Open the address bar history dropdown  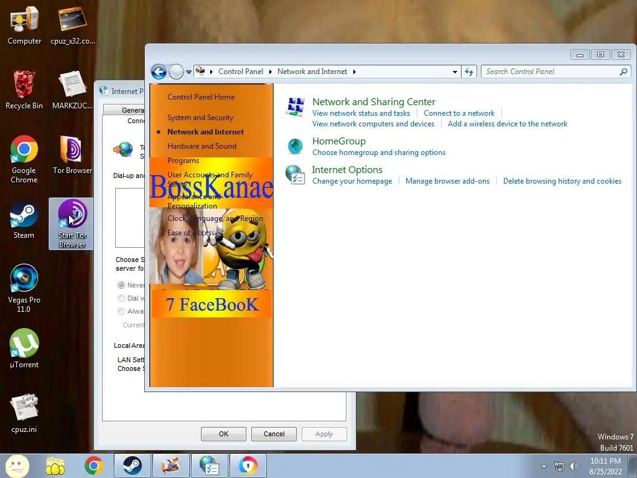coord(455,72)
